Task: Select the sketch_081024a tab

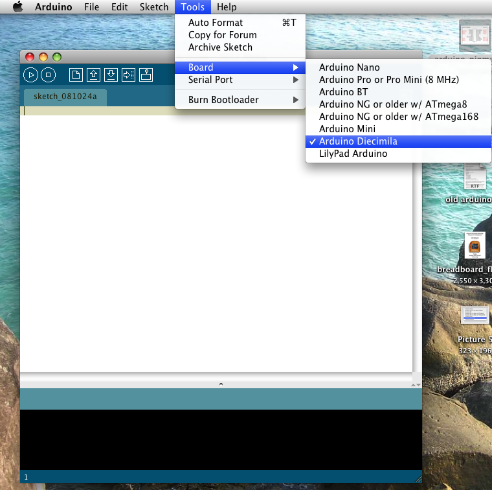Action: (x=65, y=97)
